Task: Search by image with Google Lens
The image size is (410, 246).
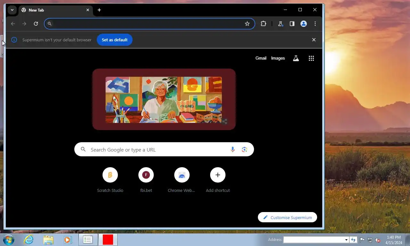Action: tap(244, 150)
